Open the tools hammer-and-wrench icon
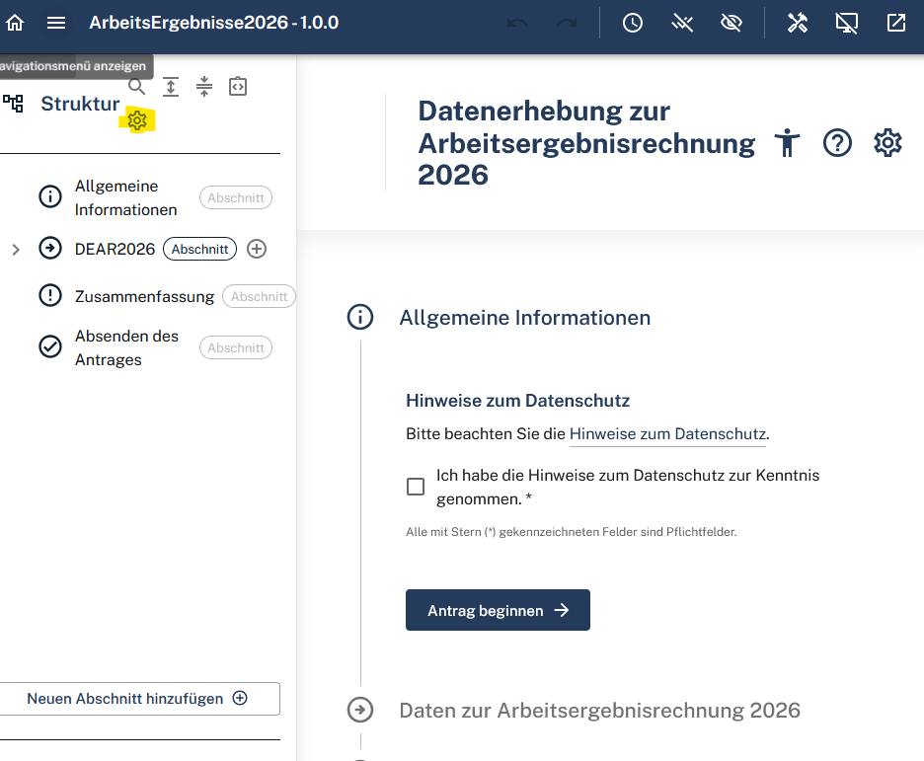Image resolution: width=924 pixels, height=761 pixels. (798, 23)
